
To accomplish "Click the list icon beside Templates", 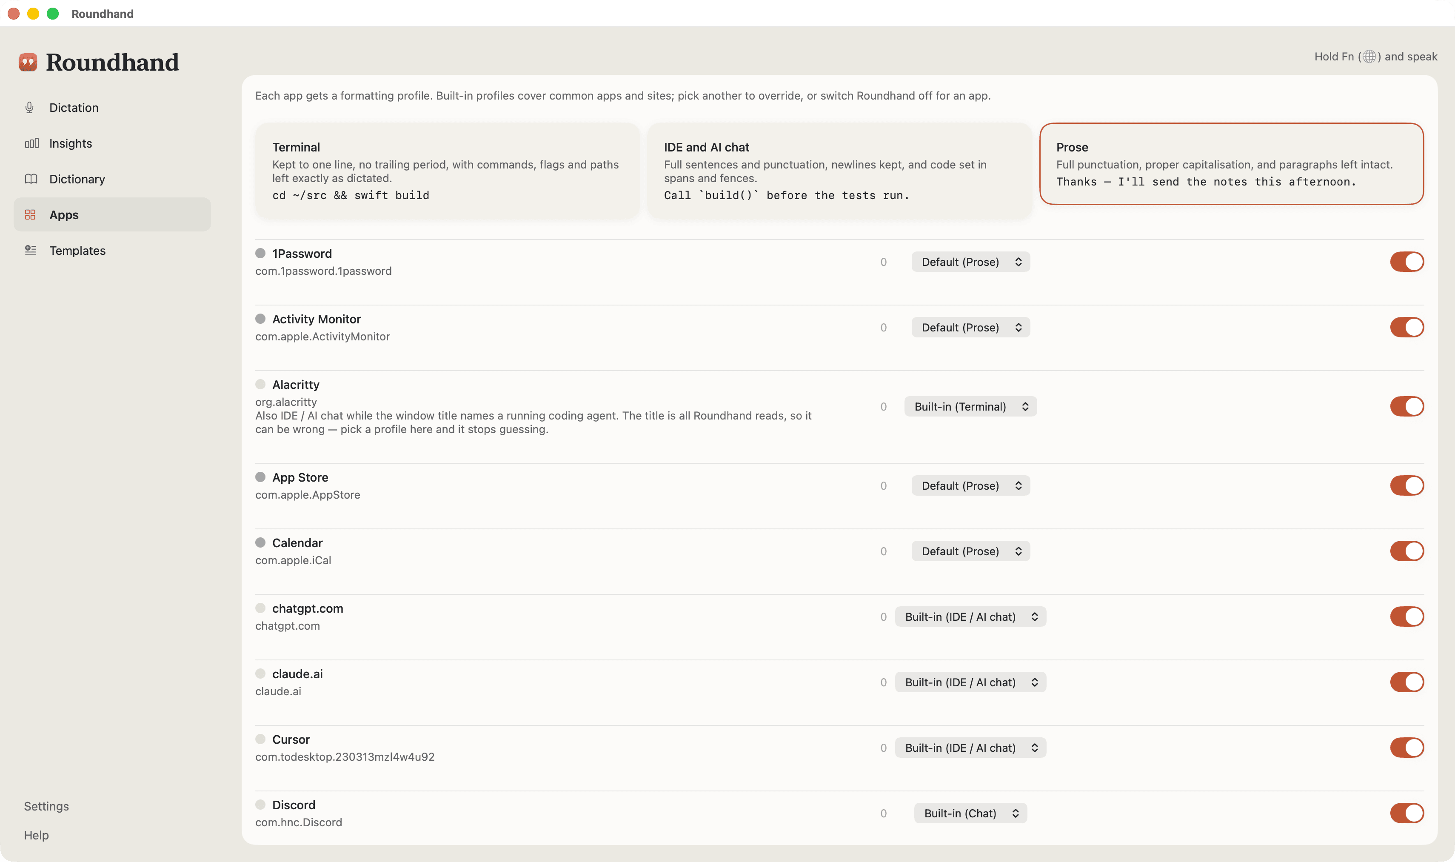I will (x=31, y=250).
